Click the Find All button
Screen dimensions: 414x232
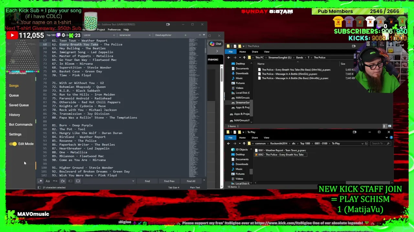(191, 181)
